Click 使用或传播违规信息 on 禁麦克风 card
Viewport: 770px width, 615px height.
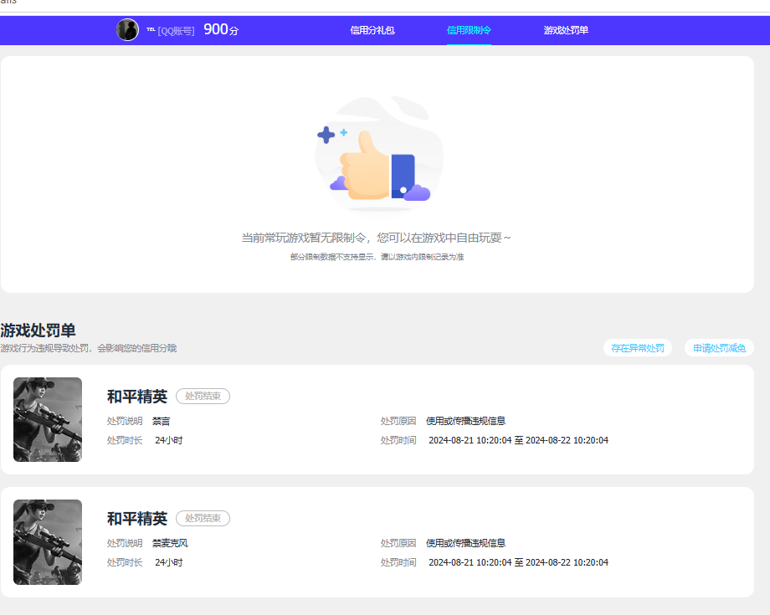(465, 543)
